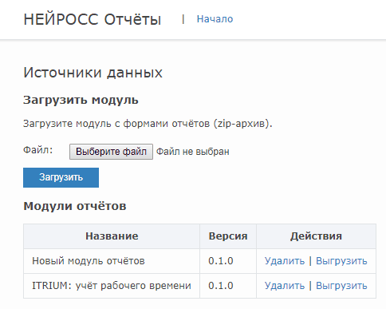Click the Загрузить модуль section heading
Image resolution: width=386 pixels, height=309 pixels.
pos(81,101)
